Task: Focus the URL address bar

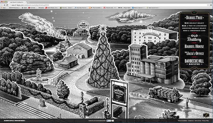Action: click(x=107, y=5)
